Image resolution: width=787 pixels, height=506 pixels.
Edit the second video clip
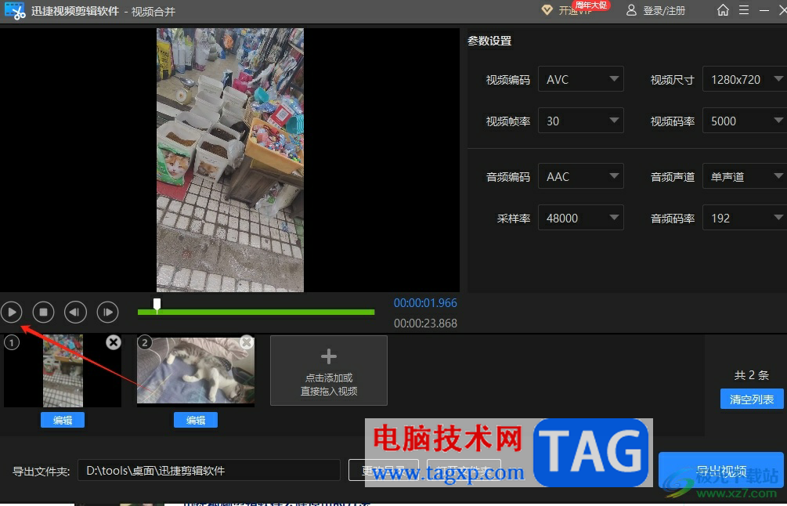point(196,420)
